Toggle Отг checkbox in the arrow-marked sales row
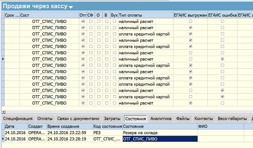 pos(83,59)
